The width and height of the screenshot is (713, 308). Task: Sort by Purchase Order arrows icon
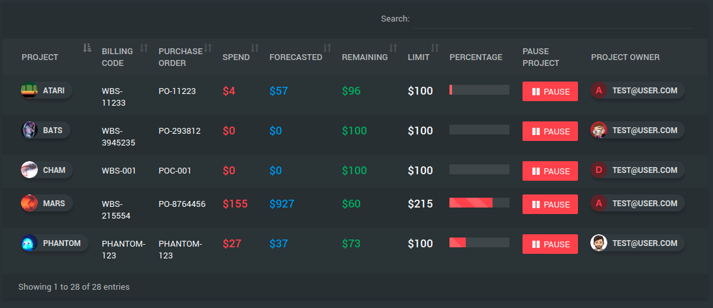(x=208, y=48)
